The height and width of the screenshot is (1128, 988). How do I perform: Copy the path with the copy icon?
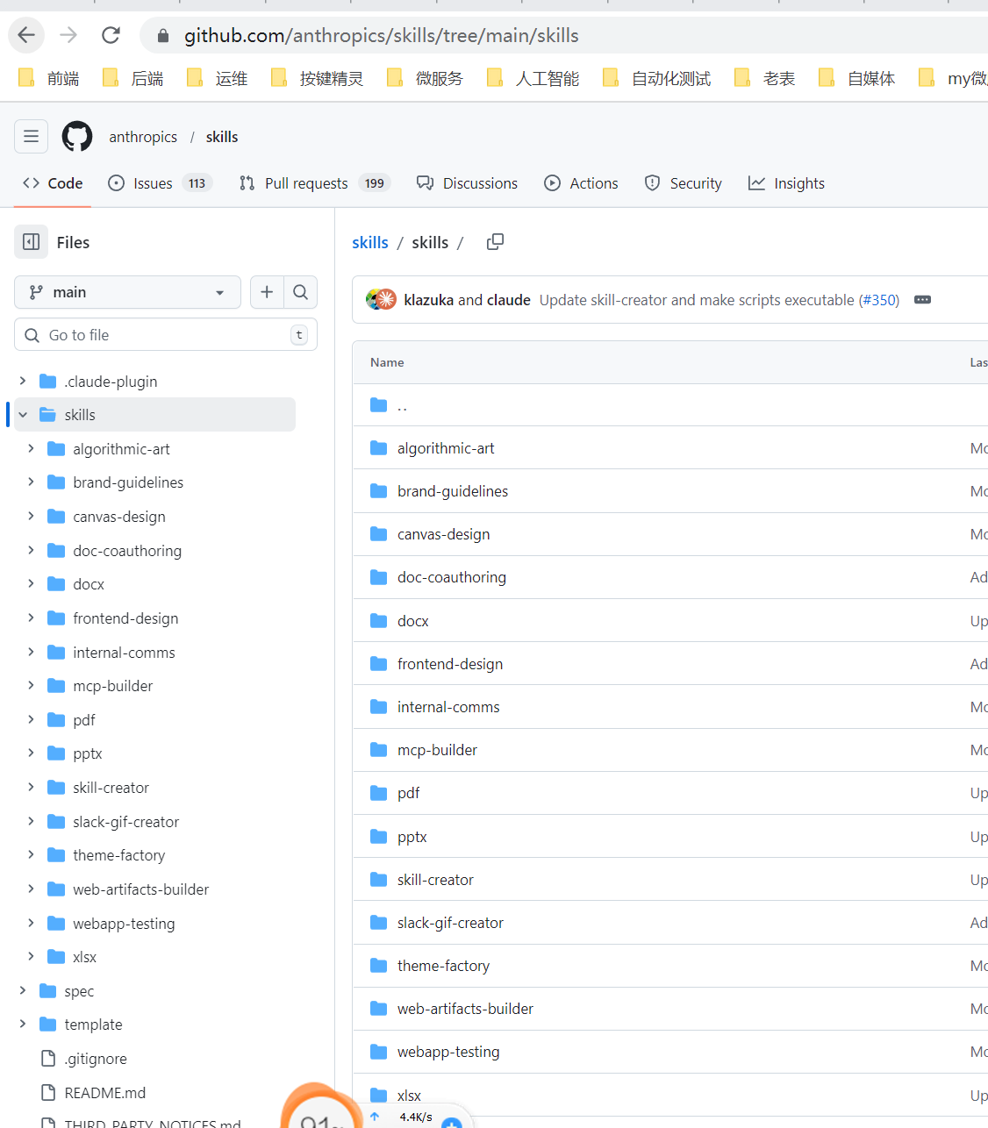[x=495, y=242]
